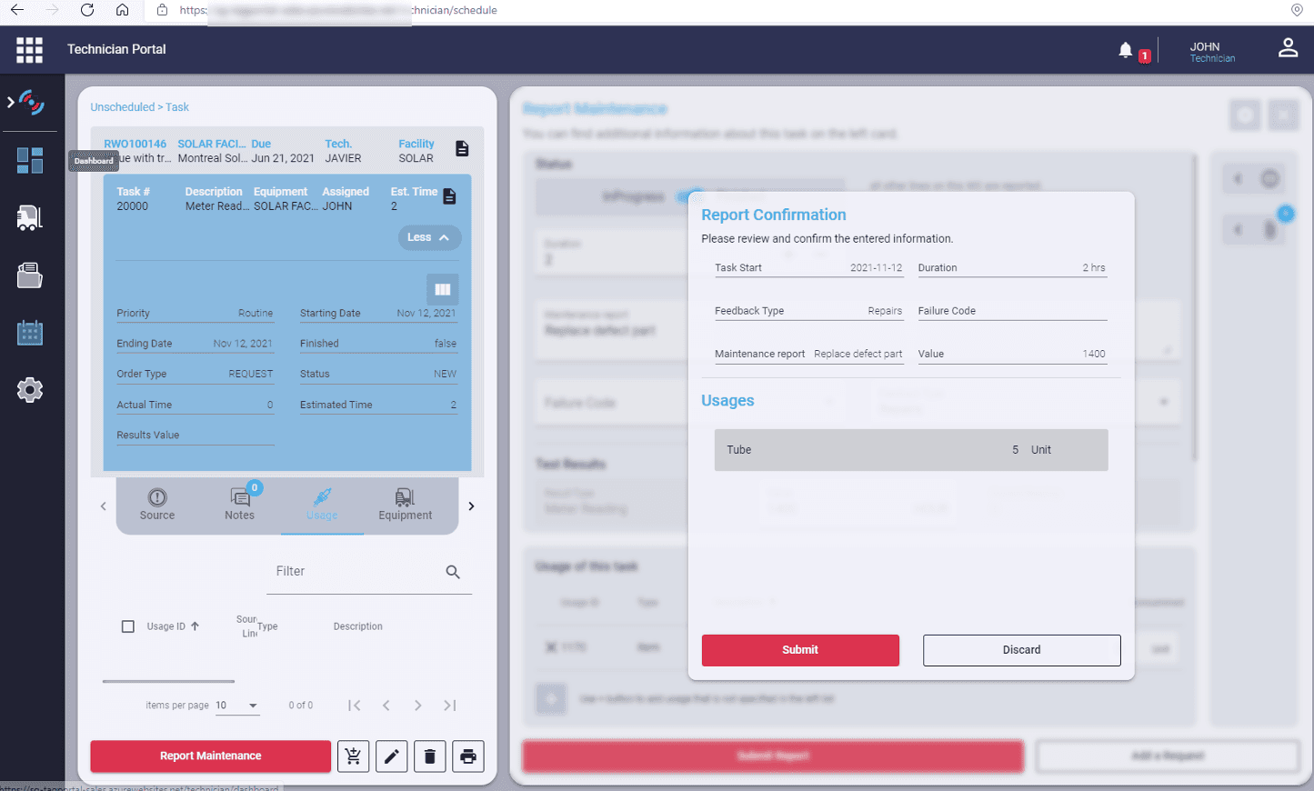This screenshot has height=791, width=1314.
Task: Click the add-to-cart usage icon
Action: (x=353, y=756)
